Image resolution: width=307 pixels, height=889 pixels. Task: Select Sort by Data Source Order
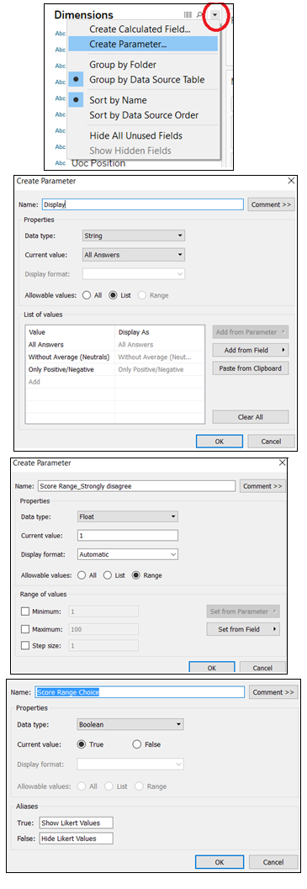click(144, 115)
